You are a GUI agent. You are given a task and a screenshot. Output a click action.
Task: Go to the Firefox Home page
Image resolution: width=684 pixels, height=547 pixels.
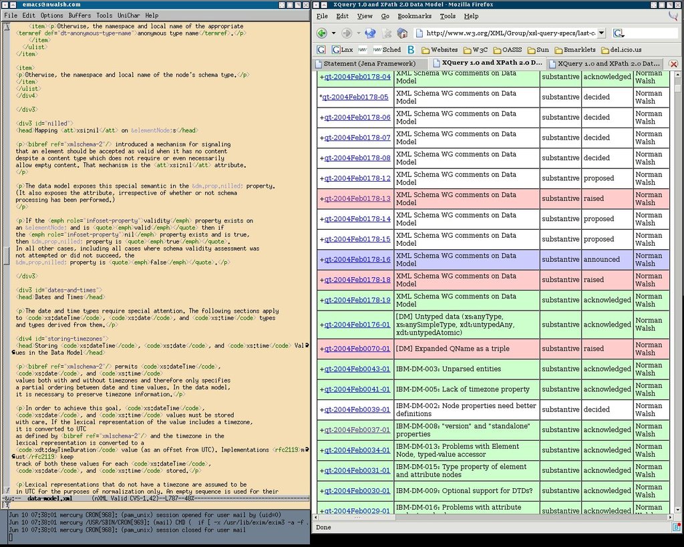403,33
